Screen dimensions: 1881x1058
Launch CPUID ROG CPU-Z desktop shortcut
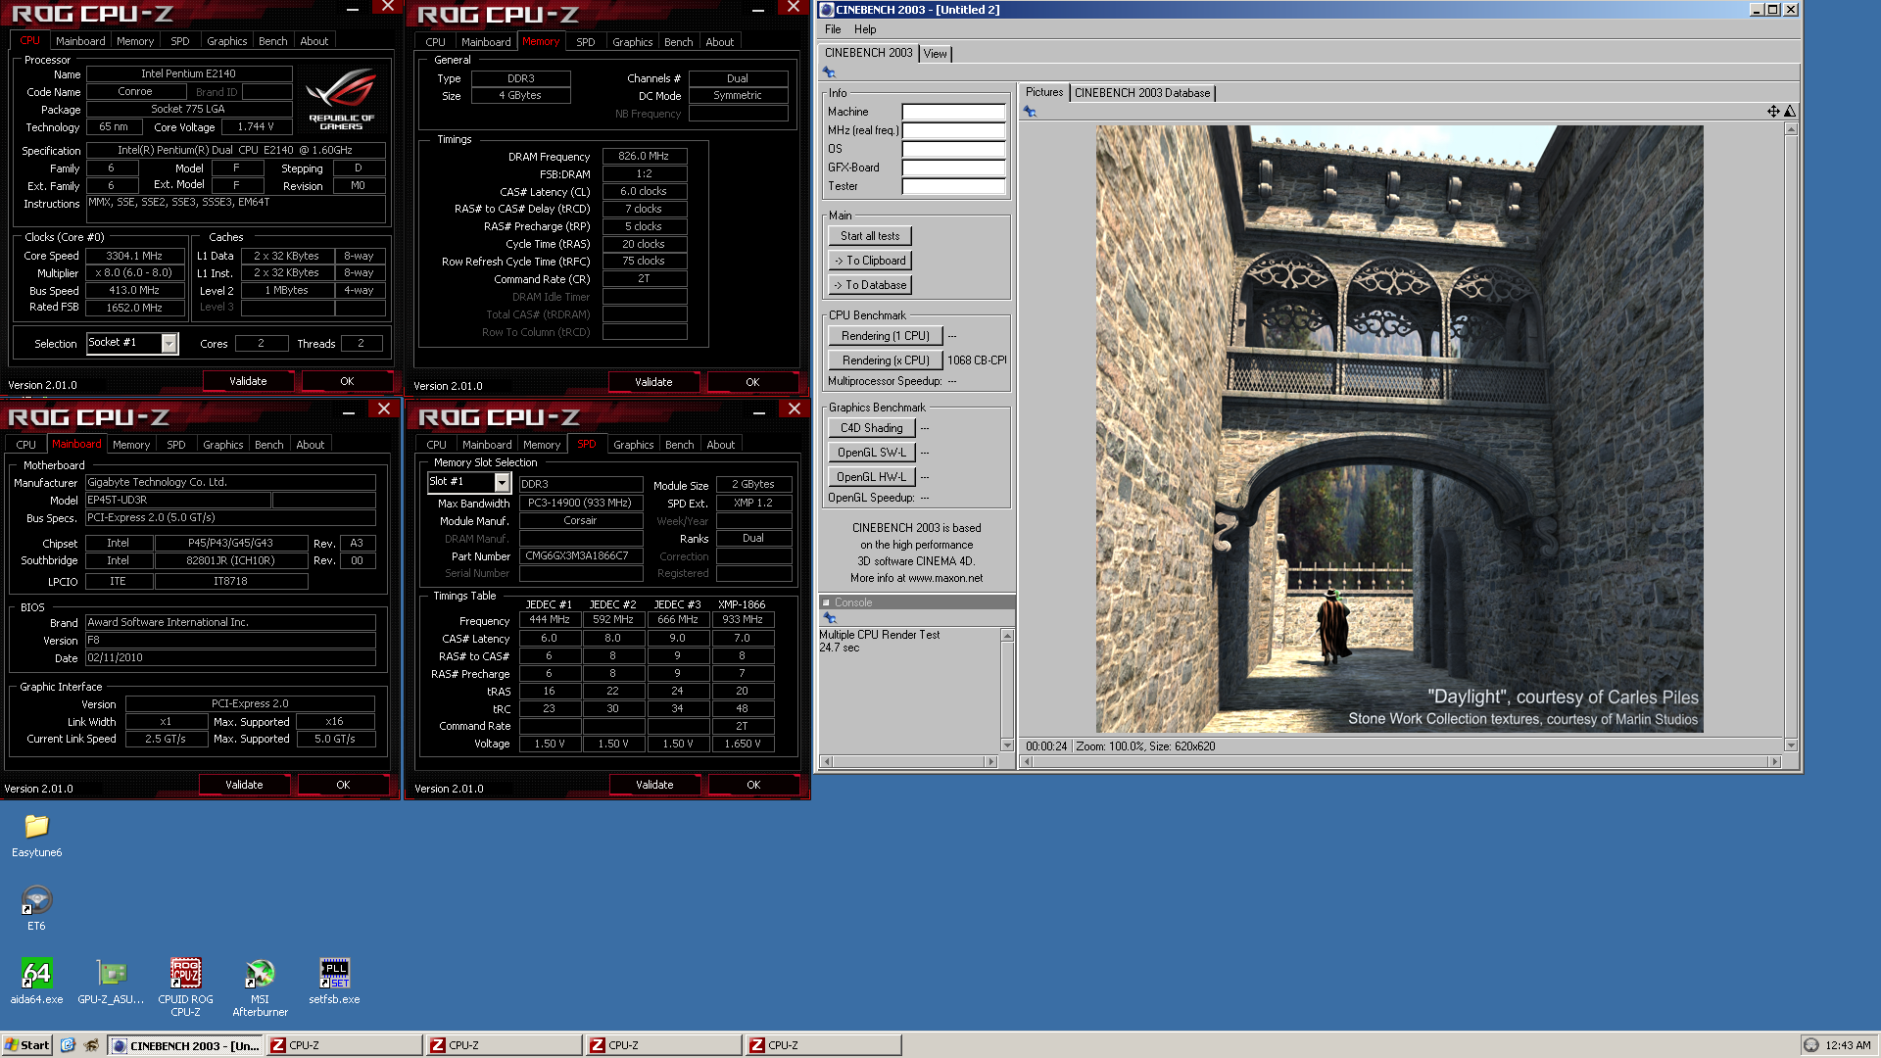(185, 986)
